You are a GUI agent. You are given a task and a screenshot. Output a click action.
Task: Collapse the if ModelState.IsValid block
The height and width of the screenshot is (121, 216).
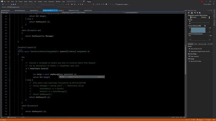[9, 69]
